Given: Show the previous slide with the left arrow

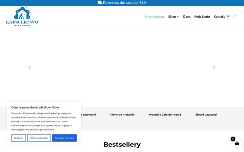Looking at the screenshot, I should (x=29, y=67).
